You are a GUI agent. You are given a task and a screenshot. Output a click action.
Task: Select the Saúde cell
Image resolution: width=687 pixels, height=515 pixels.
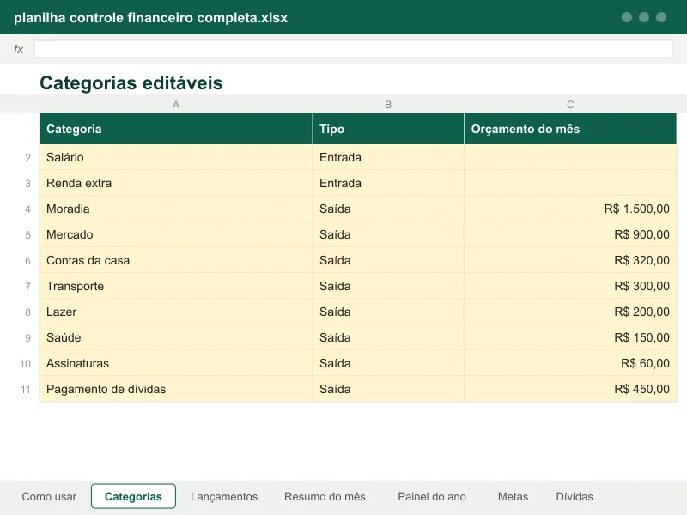pos(176,337)
